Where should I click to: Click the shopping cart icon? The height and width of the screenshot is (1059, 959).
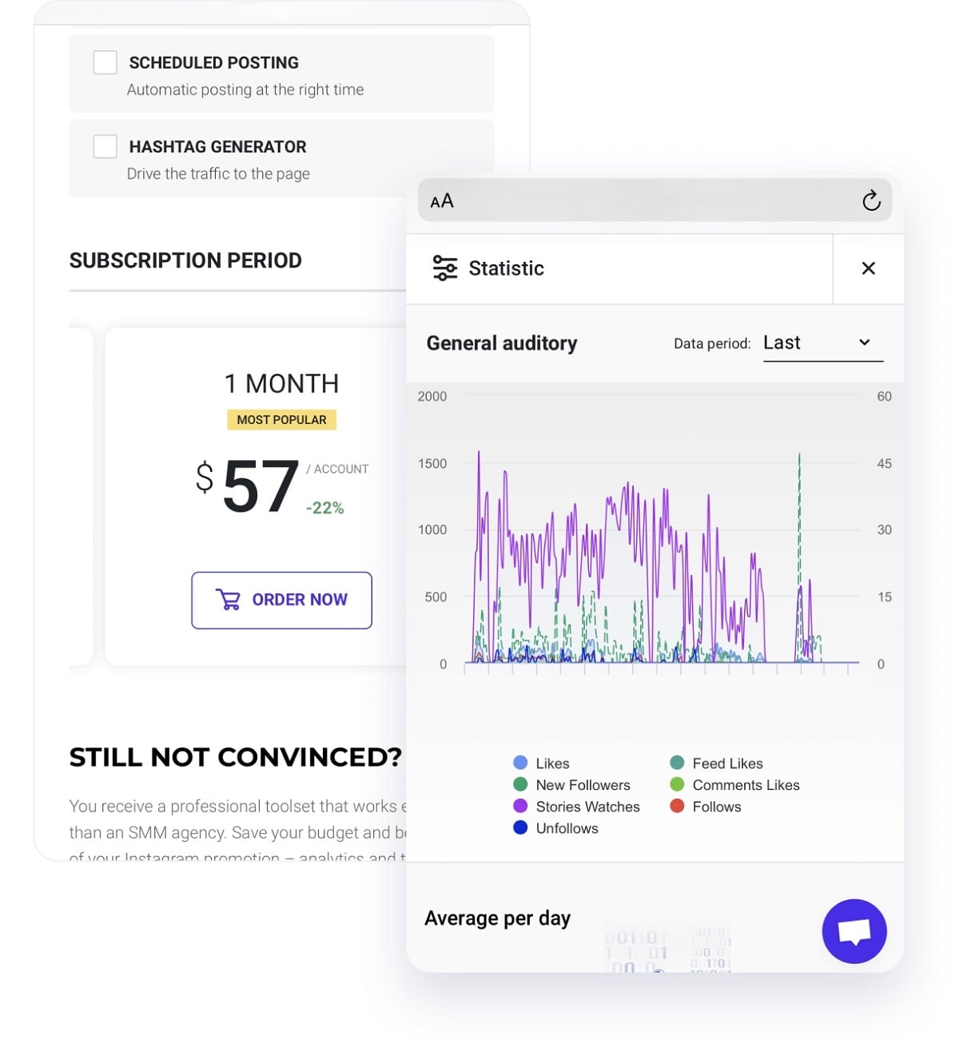tap(229, 600)
